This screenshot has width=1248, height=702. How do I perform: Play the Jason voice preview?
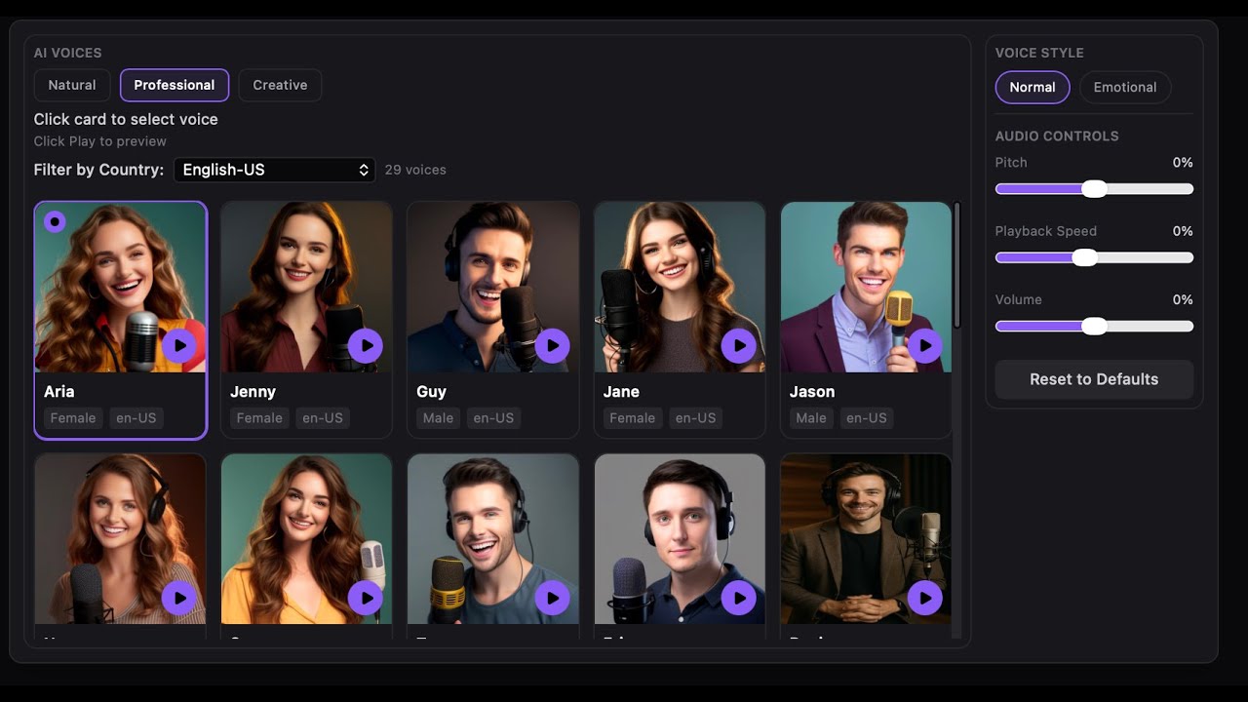tap(925, 345)
